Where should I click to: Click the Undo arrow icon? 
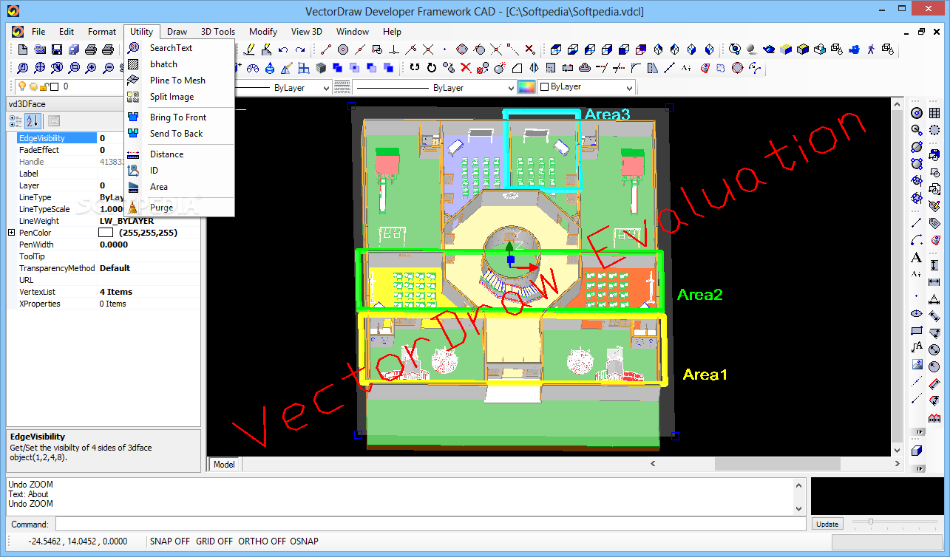pyautogui.click(x=283, y=49)
